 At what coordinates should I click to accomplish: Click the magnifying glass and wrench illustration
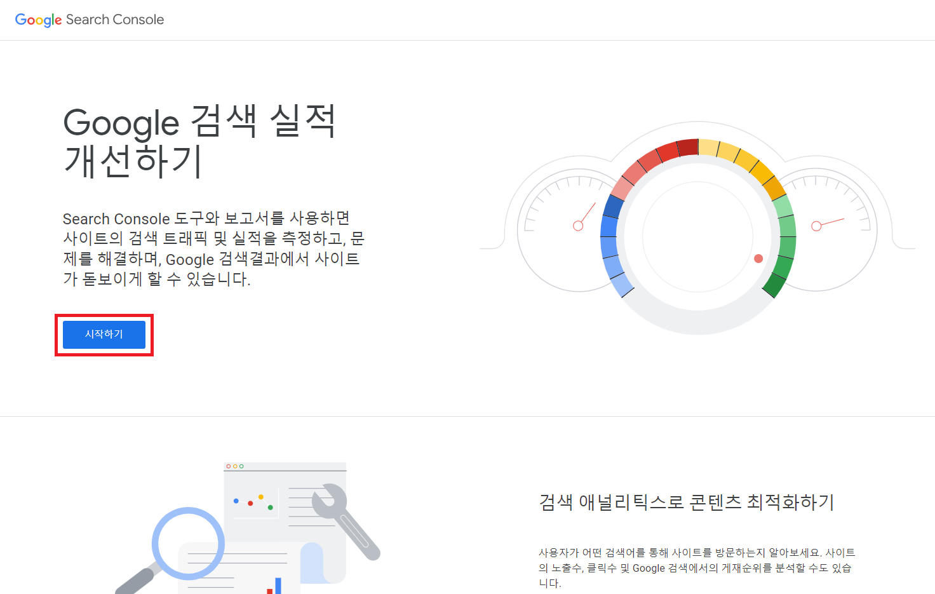point(248,528)
